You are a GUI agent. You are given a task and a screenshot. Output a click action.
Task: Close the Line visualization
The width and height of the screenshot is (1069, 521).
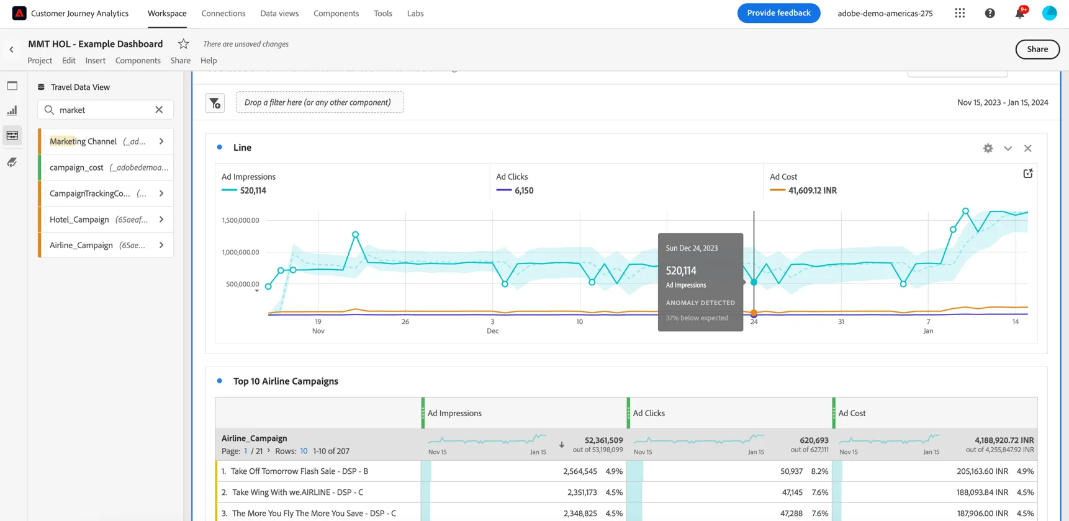coord(1028,148)
